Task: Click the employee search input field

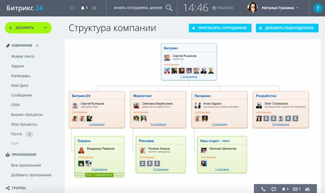Action: click(138, 8)
